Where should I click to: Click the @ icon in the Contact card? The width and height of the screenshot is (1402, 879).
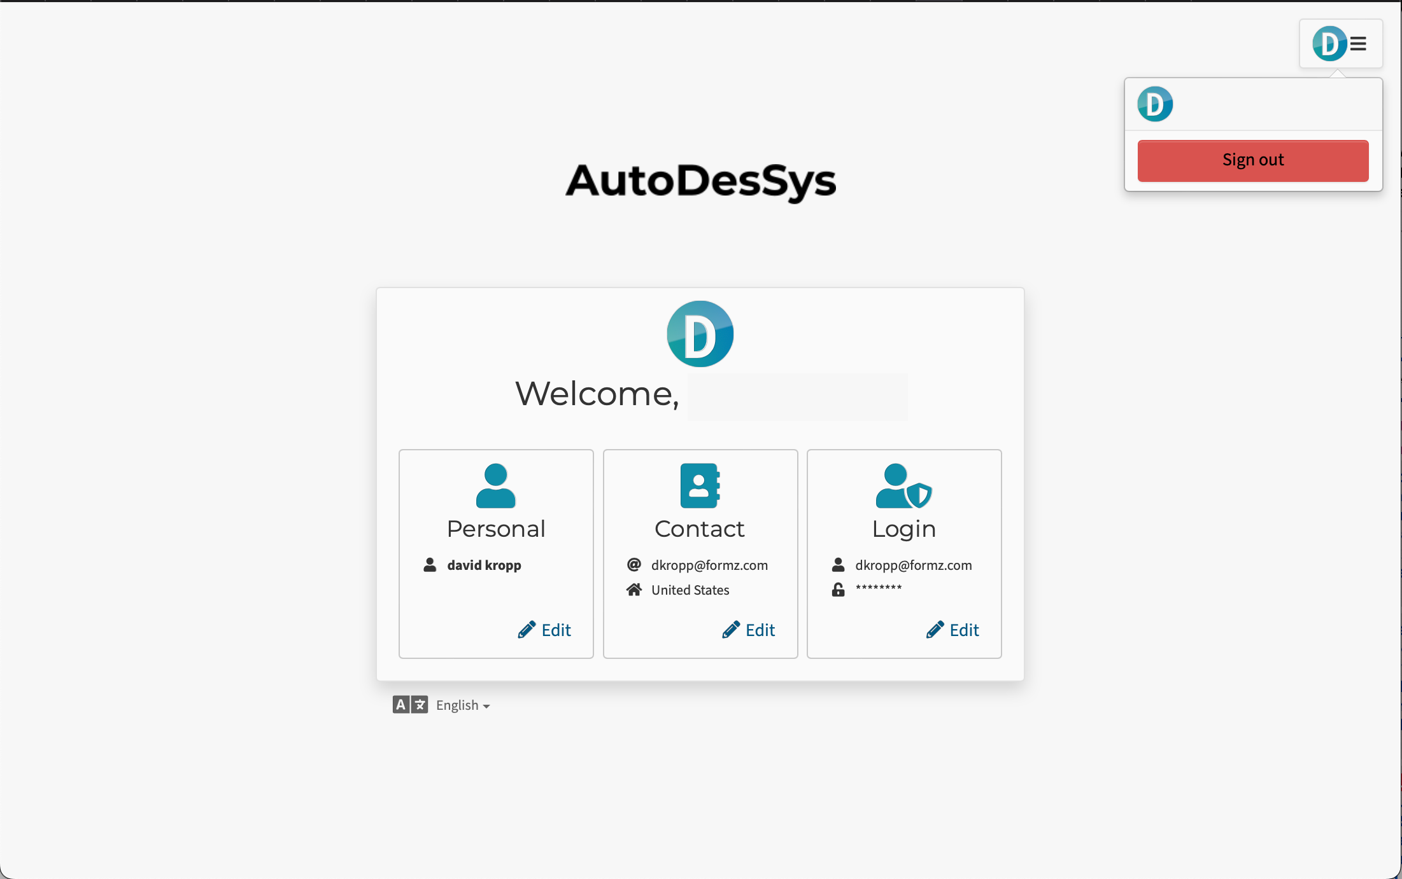point(634,565)
